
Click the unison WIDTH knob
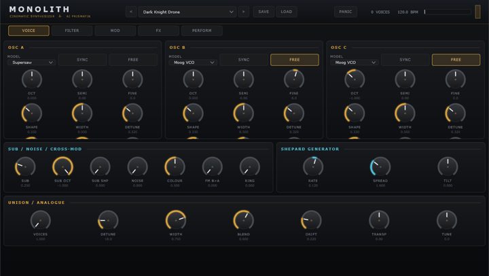click(176, 220)
